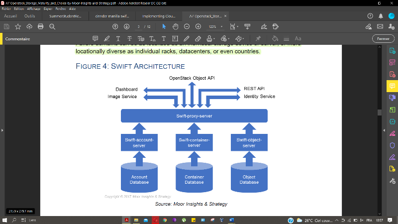398x224 pixels.
Task: Add a sticky note comment
Action: pos(95,38)
